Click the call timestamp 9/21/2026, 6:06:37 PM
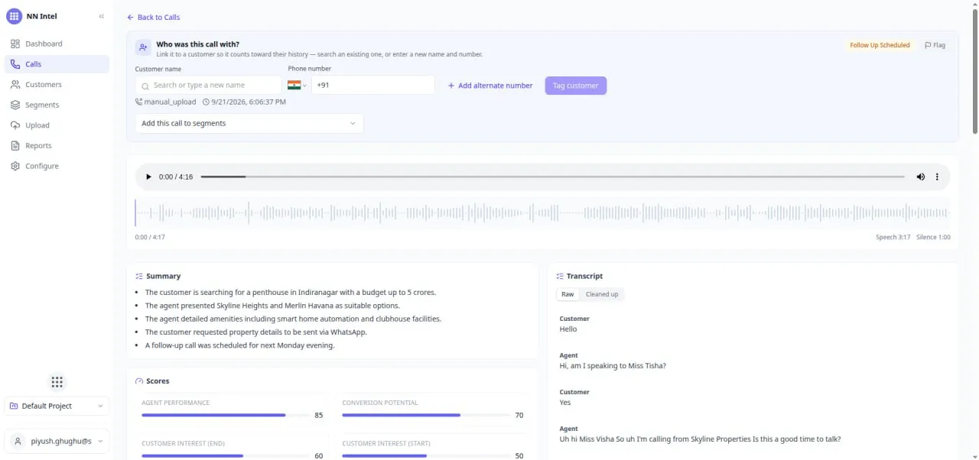The width and height of the screenshot is (979, 460). [244, 102]
